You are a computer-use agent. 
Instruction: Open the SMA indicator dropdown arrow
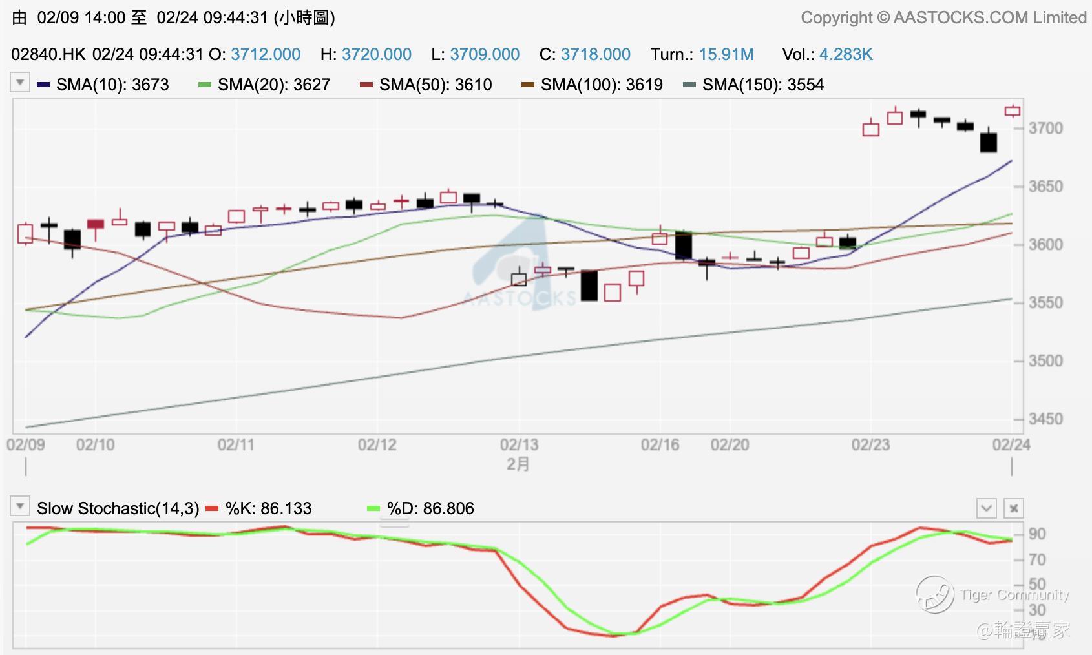20,83
